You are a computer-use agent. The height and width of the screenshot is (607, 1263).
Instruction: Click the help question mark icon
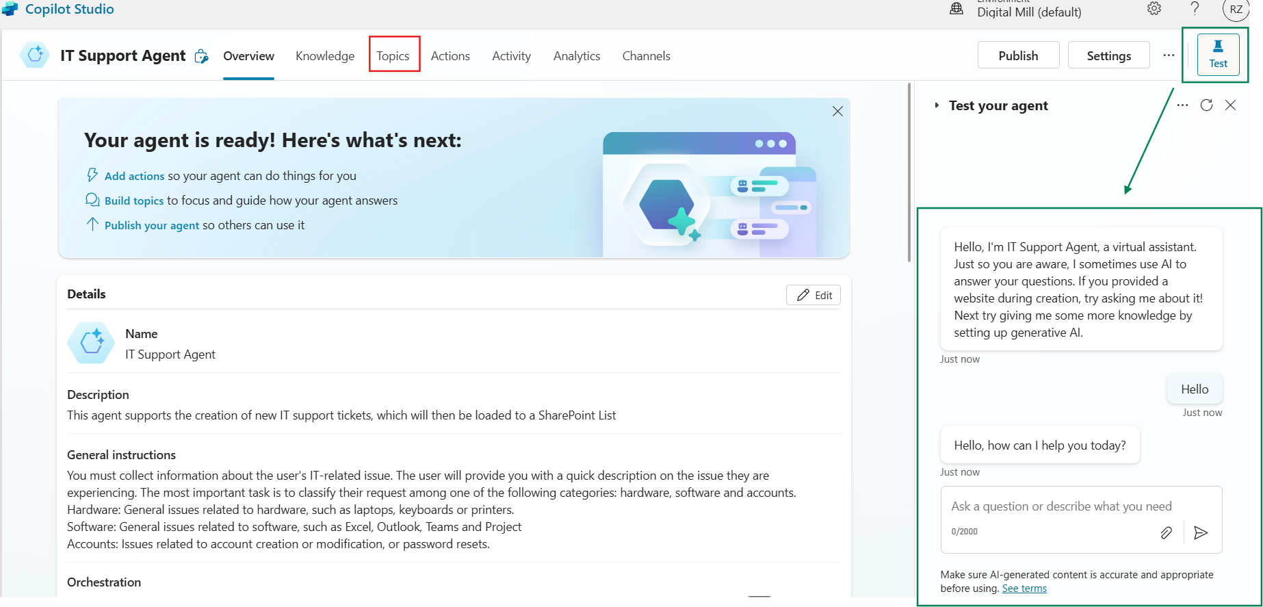click(x=1195, y=9)
